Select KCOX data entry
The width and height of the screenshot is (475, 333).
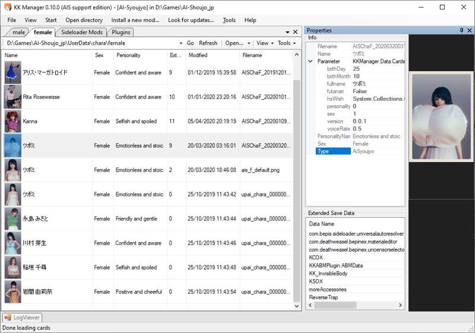point(316,258)
